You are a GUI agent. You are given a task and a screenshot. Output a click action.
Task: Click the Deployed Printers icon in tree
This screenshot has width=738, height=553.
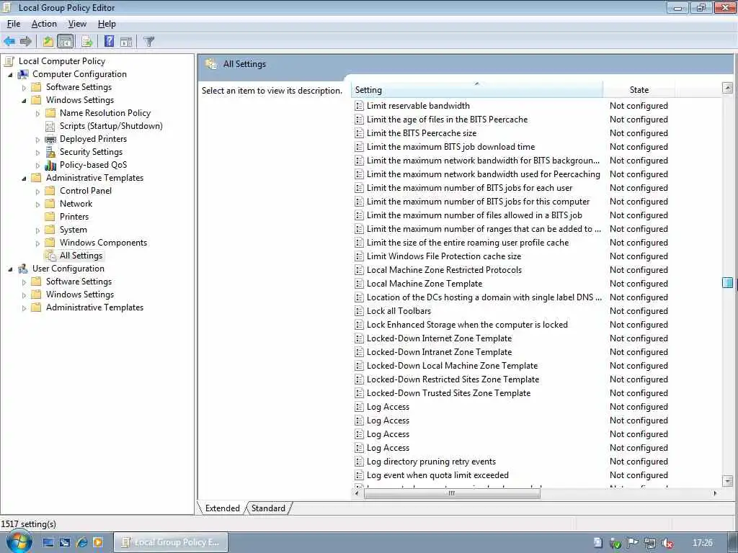(x=50, y=139)
